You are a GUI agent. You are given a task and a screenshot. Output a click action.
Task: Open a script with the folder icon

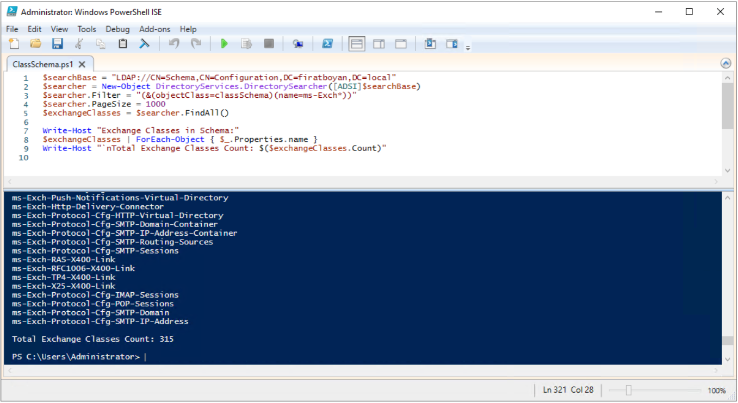(x=36, y=44)
